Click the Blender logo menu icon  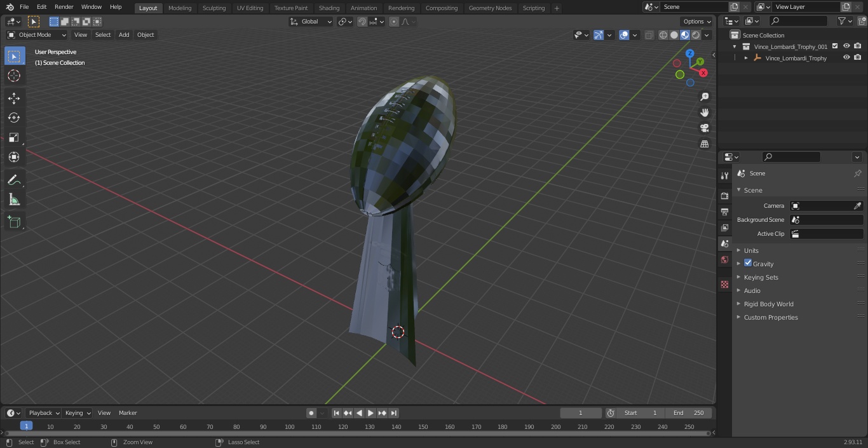pos(10,7)
